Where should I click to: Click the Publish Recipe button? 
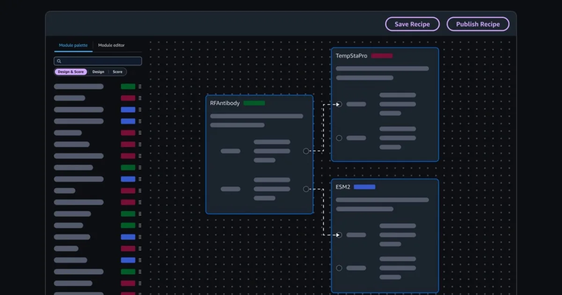pyautogui.click(x=478, y=24)
